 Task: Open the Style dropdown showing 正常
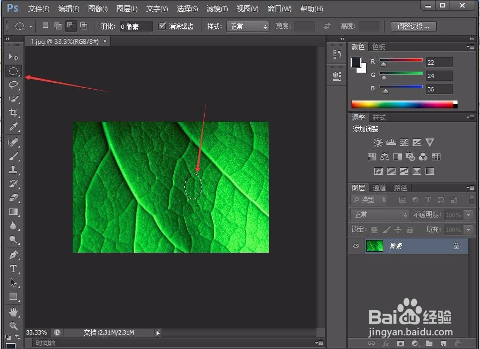click(247, 26)
